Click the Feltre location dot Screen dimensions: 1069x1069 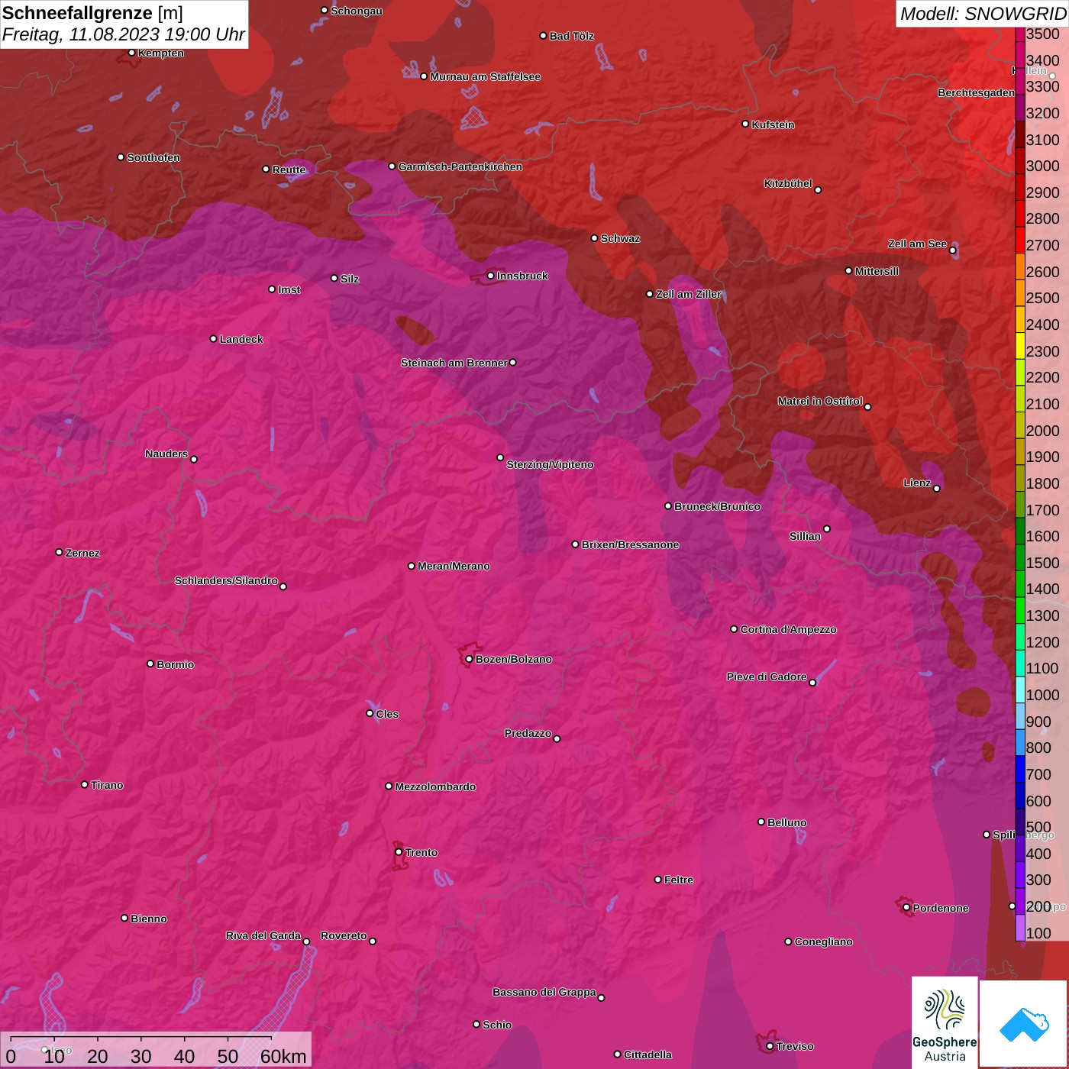(657, 880)
